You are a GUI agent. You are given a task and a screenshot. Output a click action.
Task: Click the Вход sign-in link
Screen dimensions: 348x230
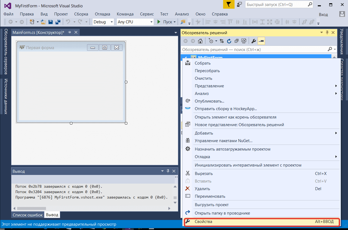[323, 14]
